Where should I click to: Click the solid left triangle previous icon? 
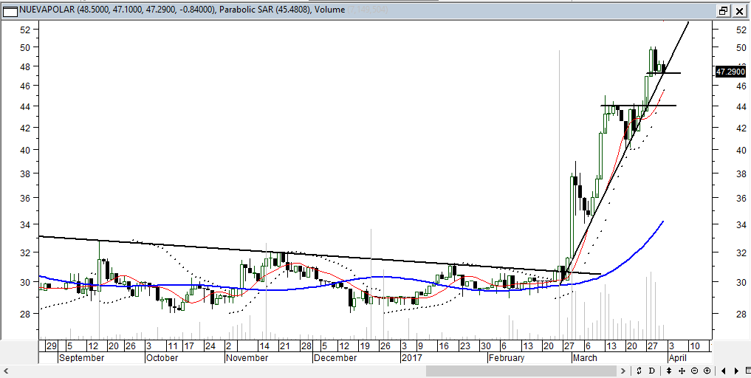tap(724, 371)
